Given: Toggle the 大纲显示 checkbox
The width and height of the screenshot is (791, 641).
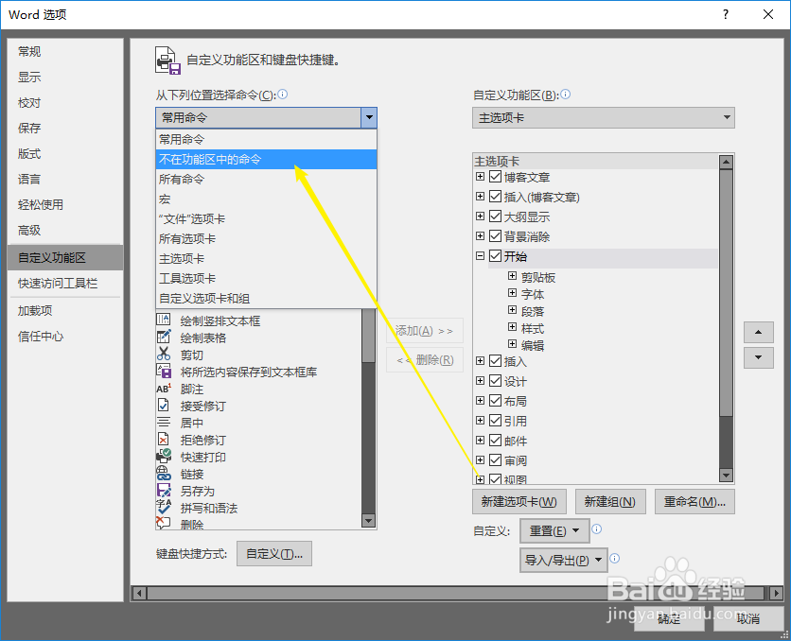Looking at the screenshot, I should (x=496, y=217).
